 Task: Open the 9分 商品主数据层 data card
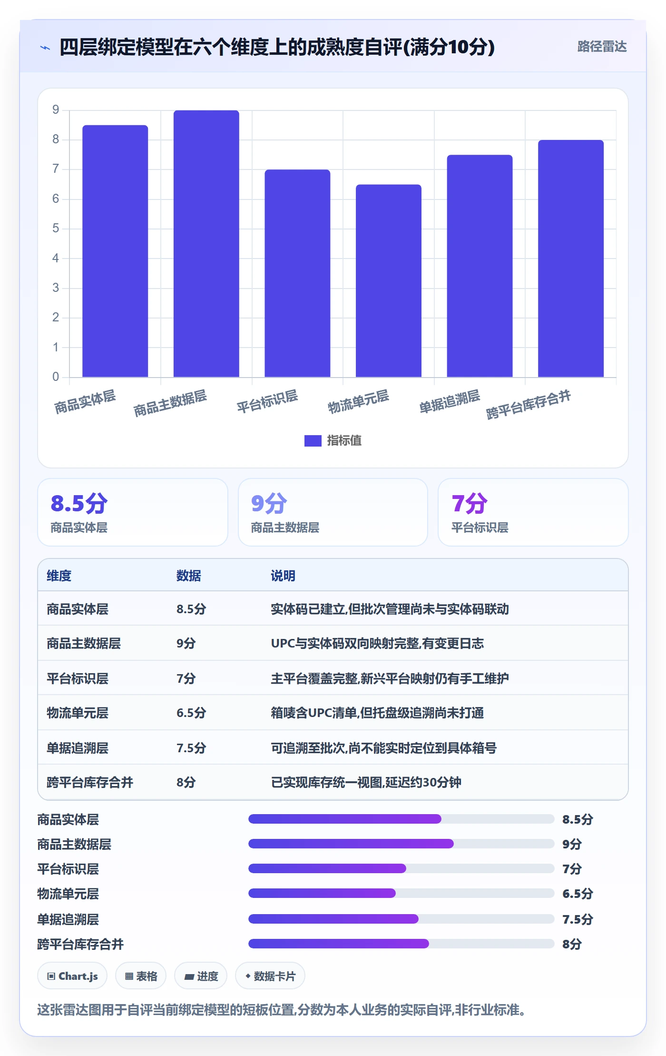[x=333, y=512]
